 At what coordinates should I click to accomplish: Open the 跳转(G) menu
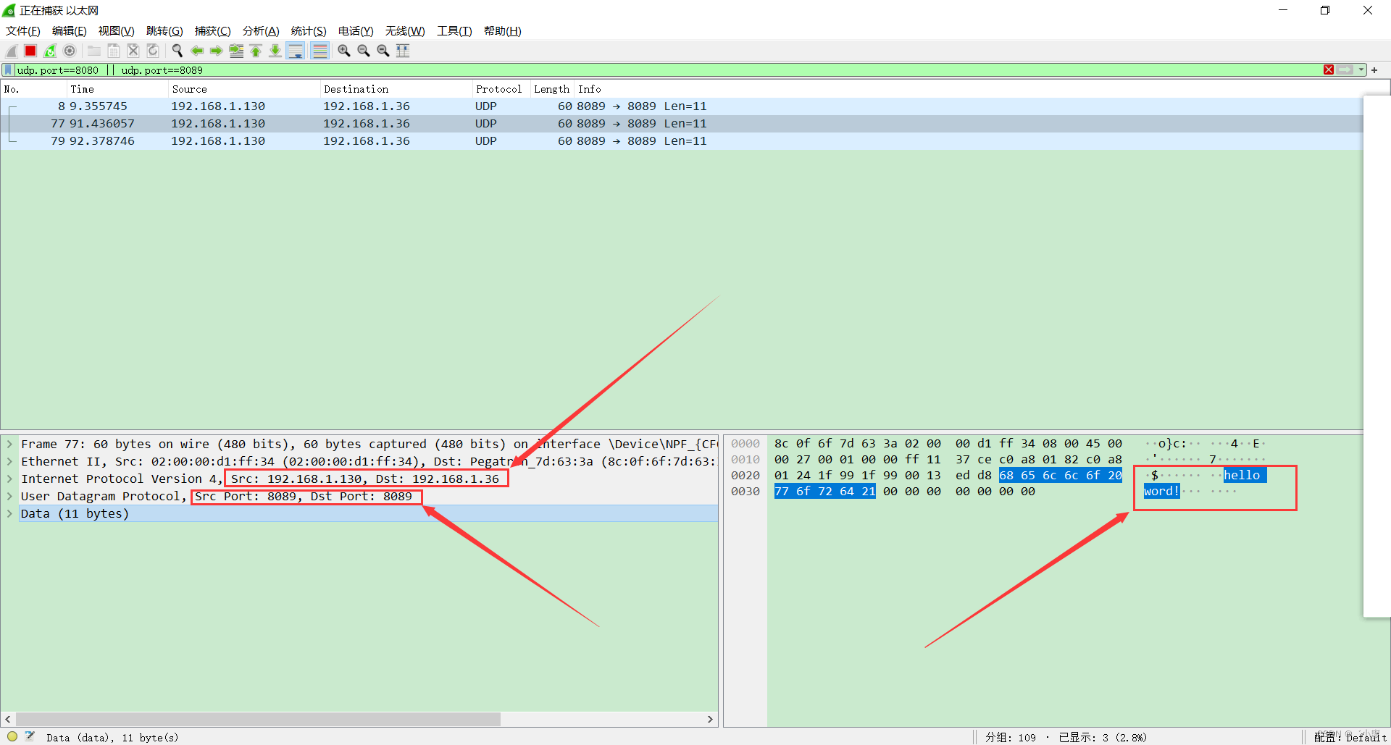(x=164, y=31)
